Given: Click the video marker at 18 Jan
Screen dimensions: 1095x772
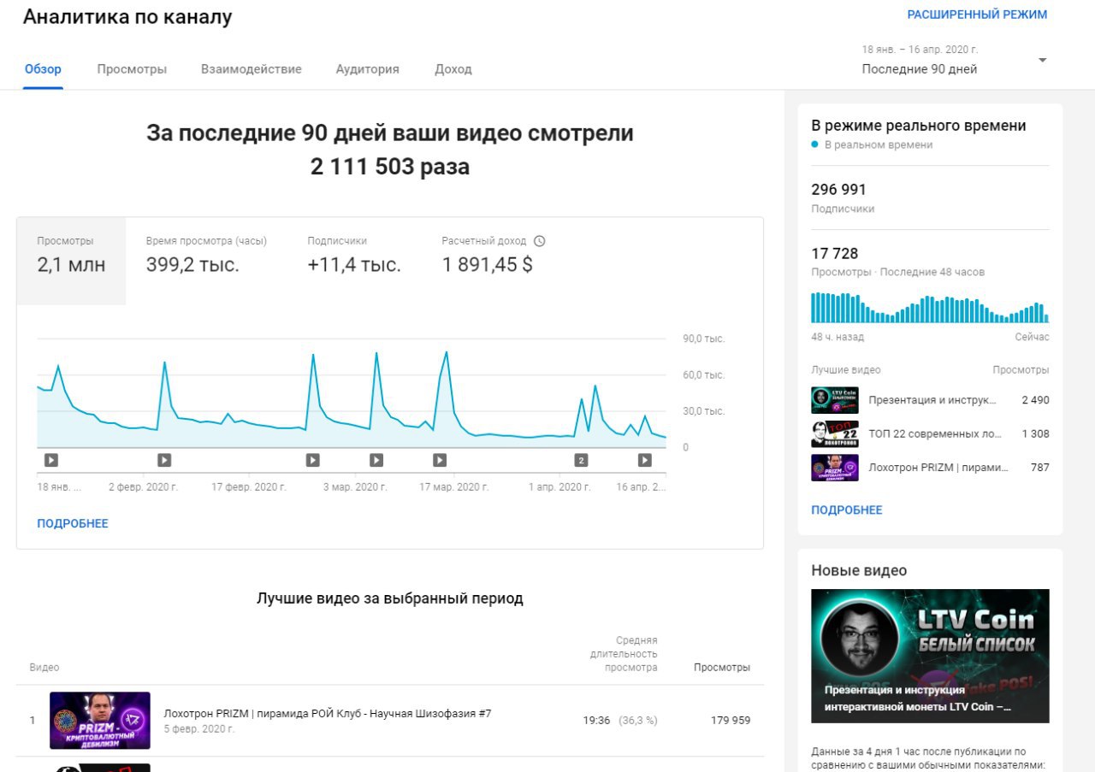Looking at the screenshot, I should point(51,460).
